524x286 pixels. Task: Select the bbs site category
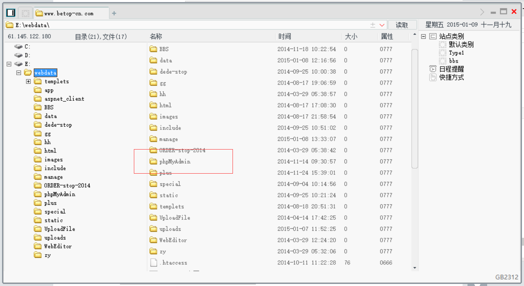[454, 61]
